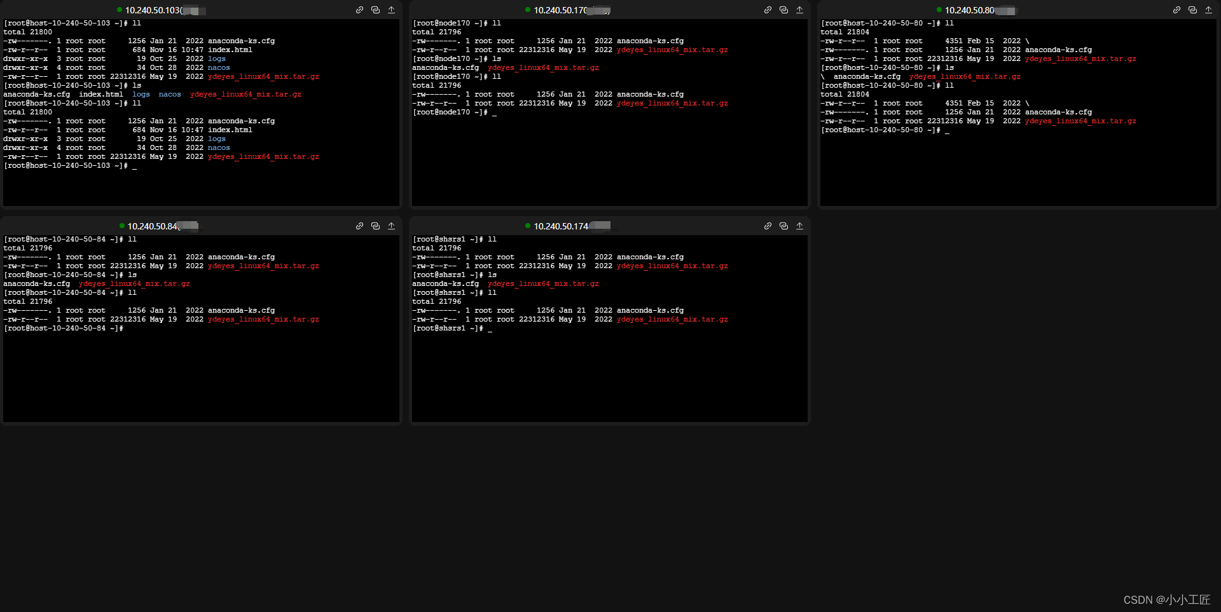Click 'index.html' in 103 terminal ls output
The image size is (1221, 612).
pos(101,95)
